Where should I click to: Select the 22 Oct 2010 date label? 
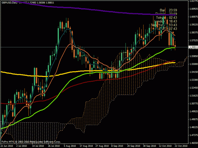[181, 146]
